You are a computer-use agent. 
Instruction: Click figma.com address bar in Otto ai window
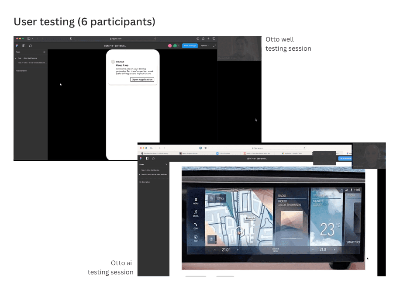[x=257, y=148]
